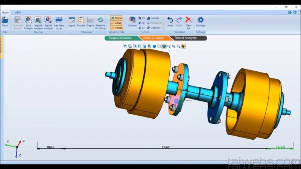
Task: Toggle the Plane selection filter
Action: (x=116, y=18)
